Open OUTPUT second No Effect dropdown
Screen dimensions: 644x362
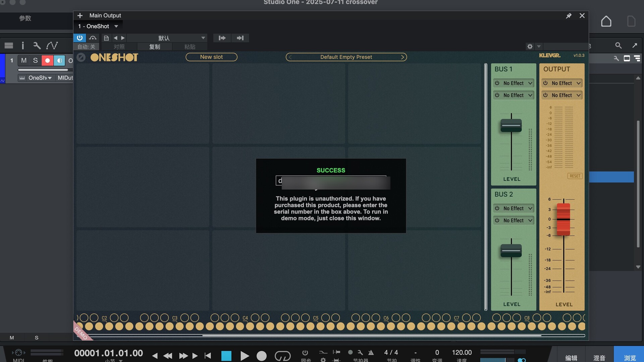coord(562,95)
